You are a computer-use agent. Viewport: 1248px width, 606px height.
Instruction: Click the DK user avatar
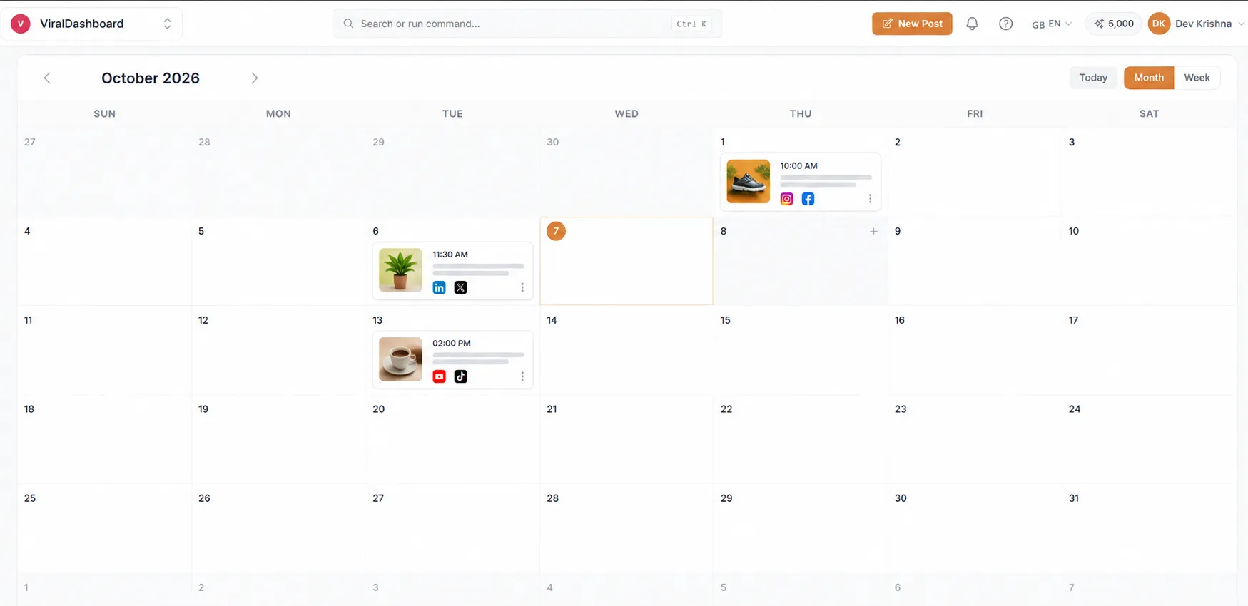click(1159, 24)
